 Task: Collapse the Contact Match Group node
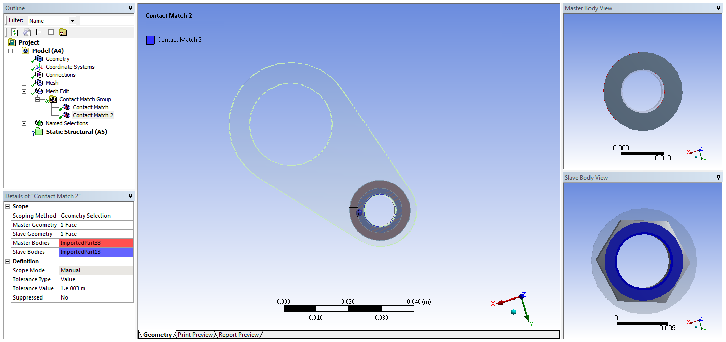(37, 99)
